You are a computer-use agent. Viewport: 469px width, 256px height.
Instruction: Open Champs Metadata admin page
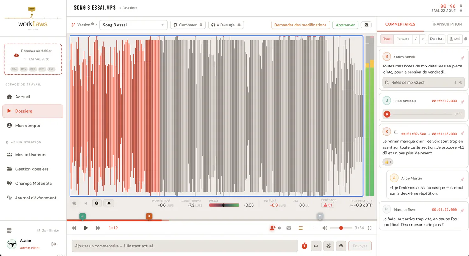tap(33, 184)
